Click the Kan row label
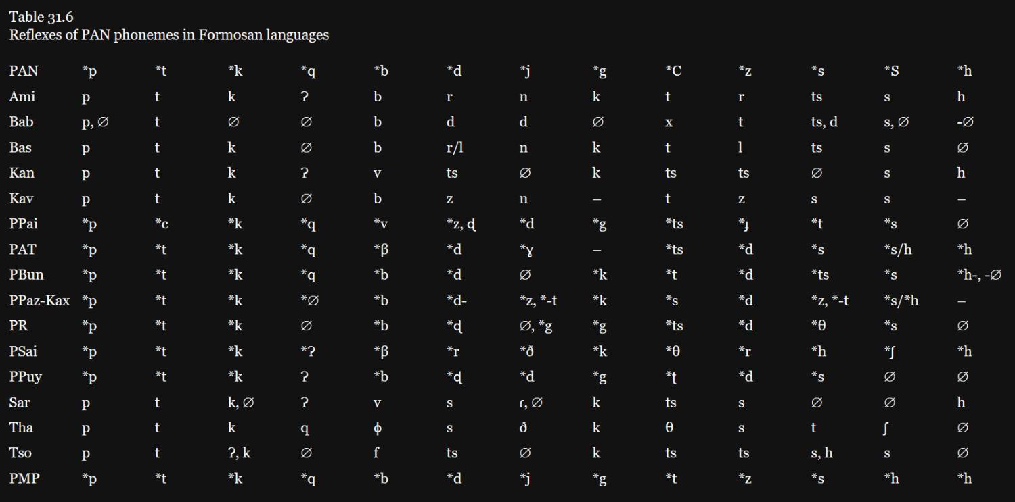The width and height of the screenshot is (1015, 502). (22, 173)
